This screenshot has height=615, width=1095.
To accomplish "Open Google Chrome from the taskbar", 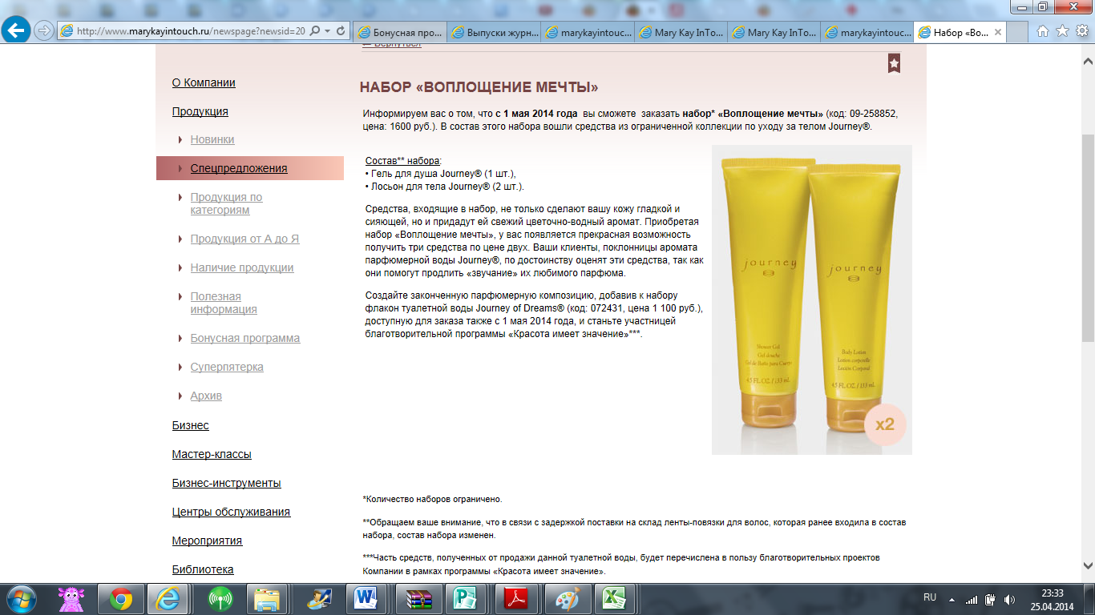I will [121, 599].
